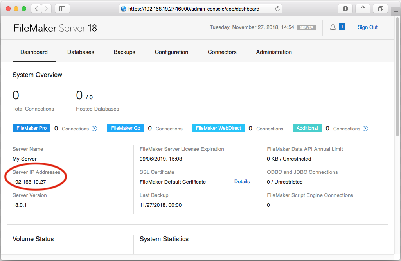
Task: Open the FileMaker Pro connections help tooltip
Action: coord(94,128)
